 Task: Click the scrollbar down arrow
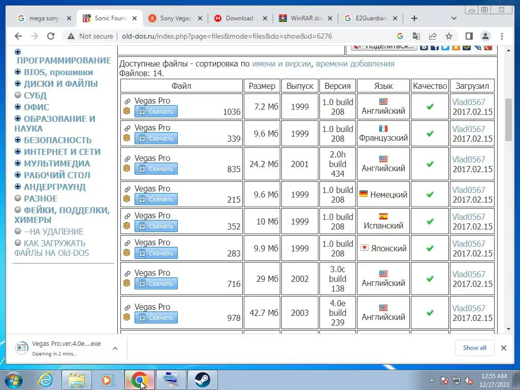tap(508, 329)
